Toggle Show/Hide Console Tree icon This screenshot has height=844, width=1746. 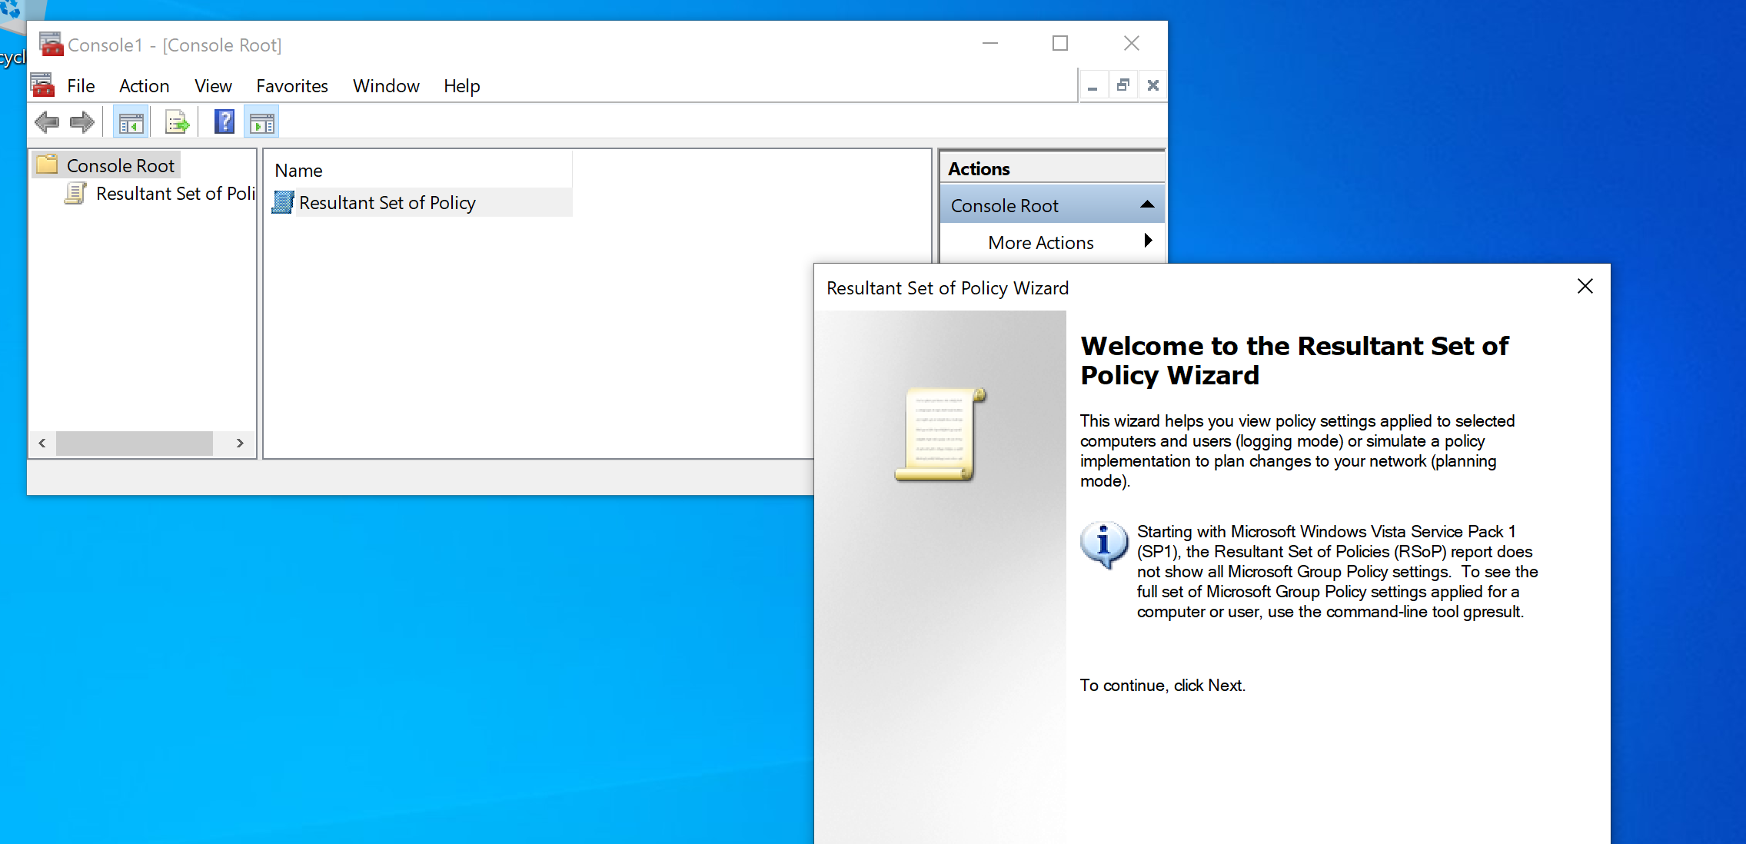(x=131, y=122)
